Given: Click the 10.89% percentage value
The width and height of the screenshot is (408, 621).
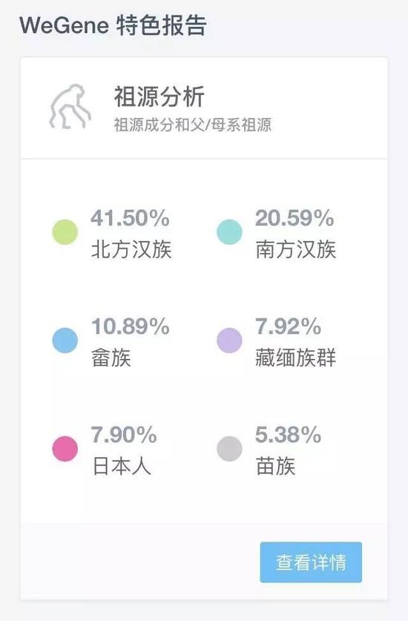Looking at the screenshot, I should [x=131, y=326].
